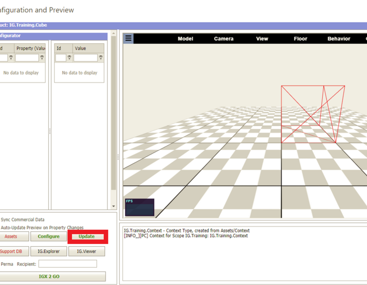Open the Floor menu
Screen dimensions: 367x285
point(300,39)
